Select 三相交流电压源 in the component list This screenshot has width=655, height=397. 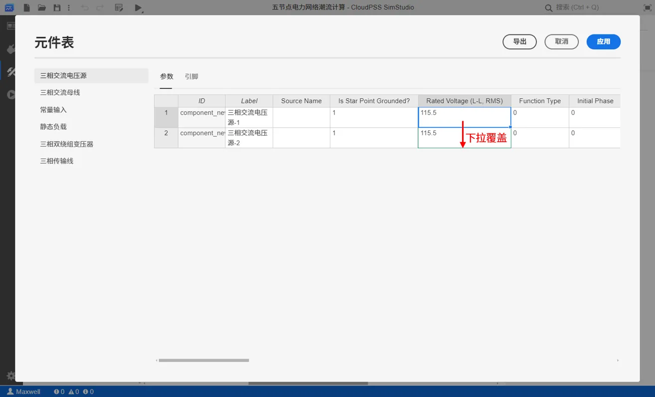click(x=91, y=76)
